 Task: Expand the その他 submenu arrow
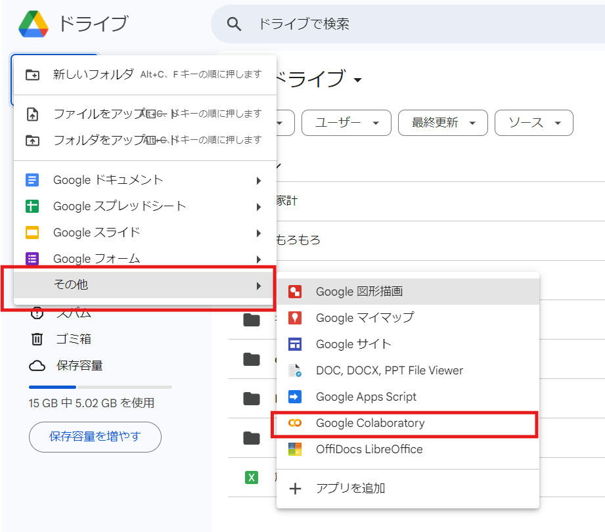tap(259, 286)
